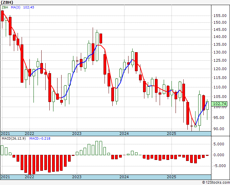Click the 155.00 price axis label
The height and width of the screenshot is (185, 230).
pos(220,16)
